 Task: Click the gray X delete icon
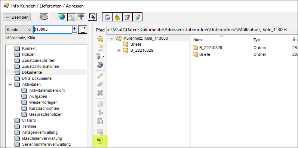click(100, 93)
